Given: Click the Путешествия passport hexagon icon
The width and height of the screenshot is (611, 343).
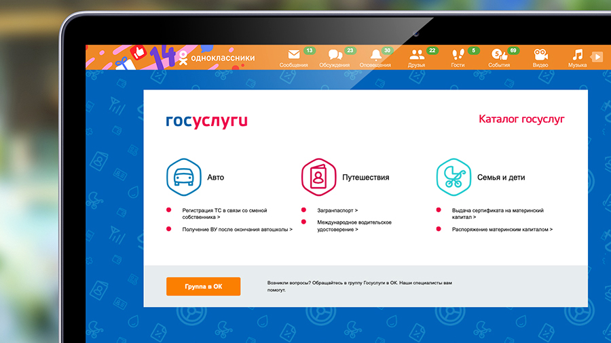Looking at the screenshot, I should coord(318,177).
